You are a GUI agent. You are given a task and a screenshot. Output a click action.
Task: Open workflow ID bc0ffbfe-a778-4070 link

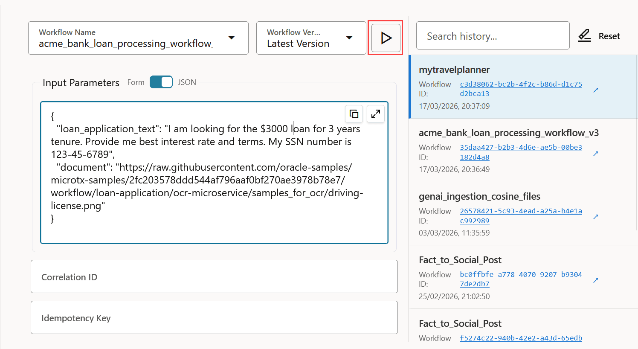click(x=521, y=279)
